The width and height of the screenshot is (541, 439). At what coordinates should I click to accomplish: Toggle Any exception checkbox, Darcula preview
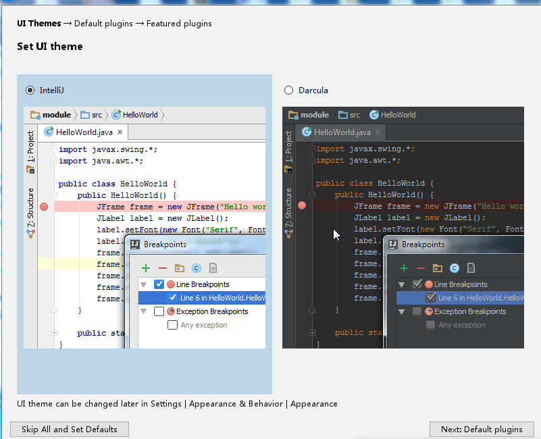click(431, 325)
